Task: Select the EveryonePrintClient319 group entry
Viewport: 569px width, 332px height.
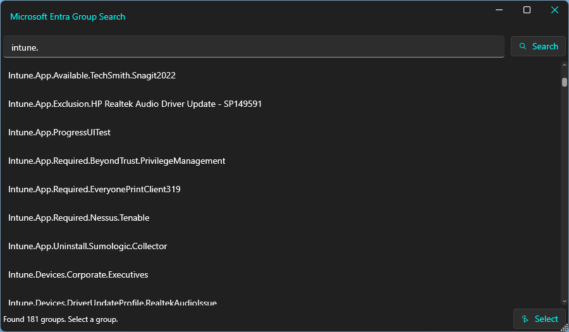Action: point(94,189)
